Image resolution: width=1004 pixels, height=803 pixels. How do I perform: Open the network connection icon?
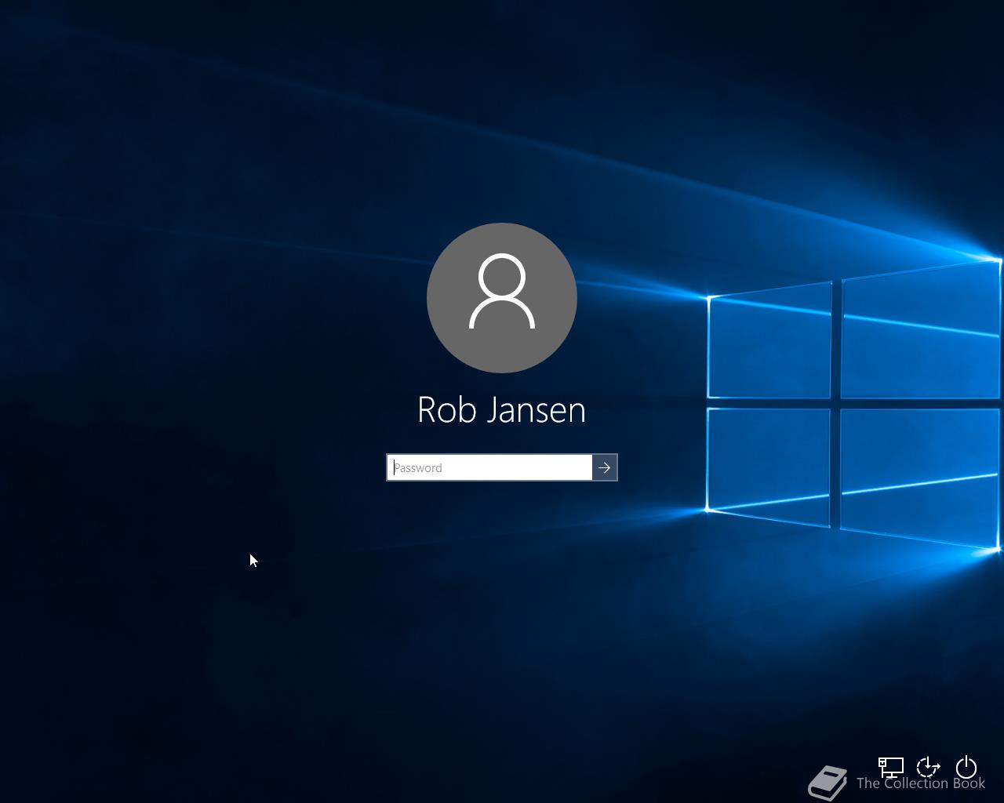pos(891,767)
